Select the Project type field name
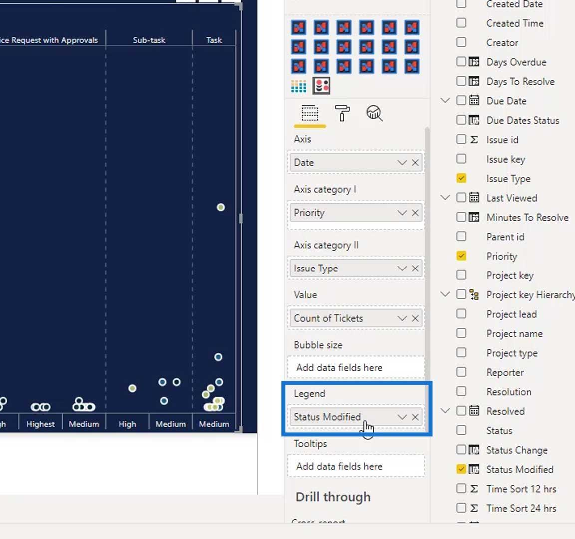 512,353
